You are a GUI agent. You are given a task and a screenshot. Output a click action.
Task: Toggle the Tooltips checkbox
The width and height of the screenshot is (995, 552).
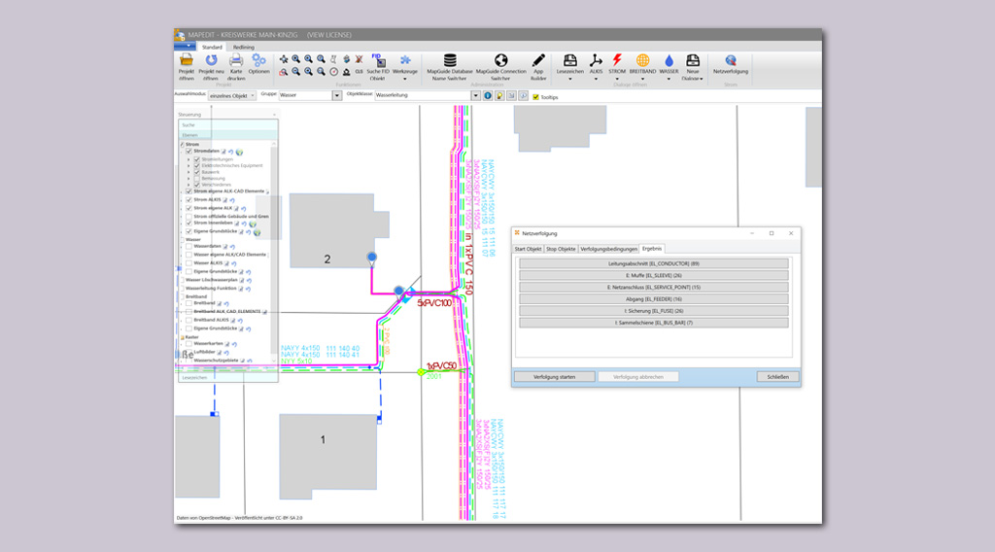click(x=535, y=96)
